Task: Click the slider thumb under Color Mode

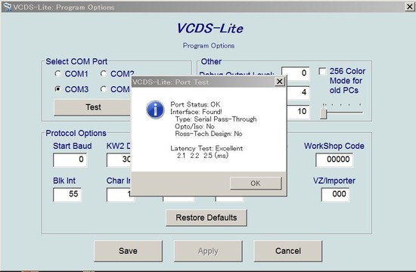Action: pos(324,113)
